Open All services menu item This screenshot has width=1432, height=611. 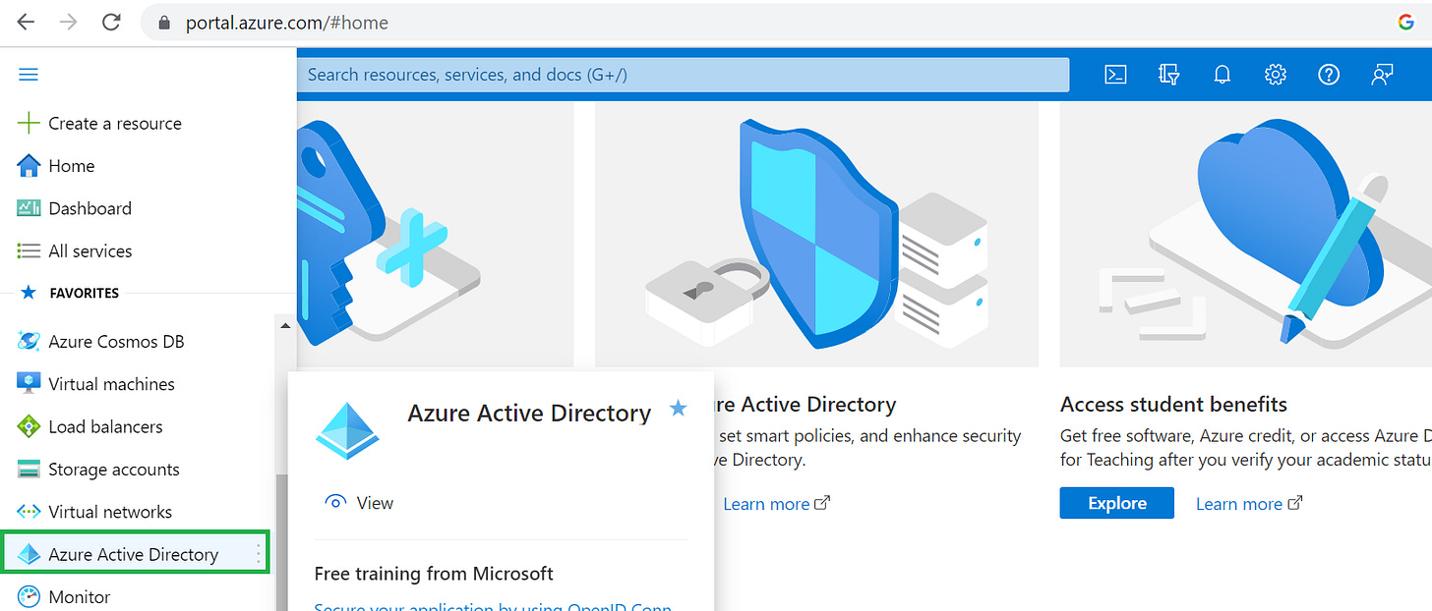[x=89, y=250]
